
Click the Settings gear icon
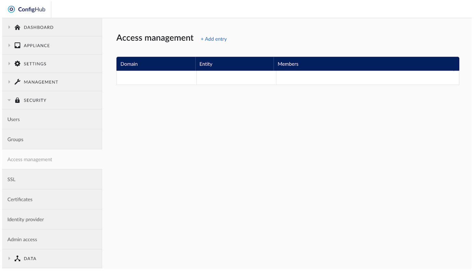click(17, 63)
